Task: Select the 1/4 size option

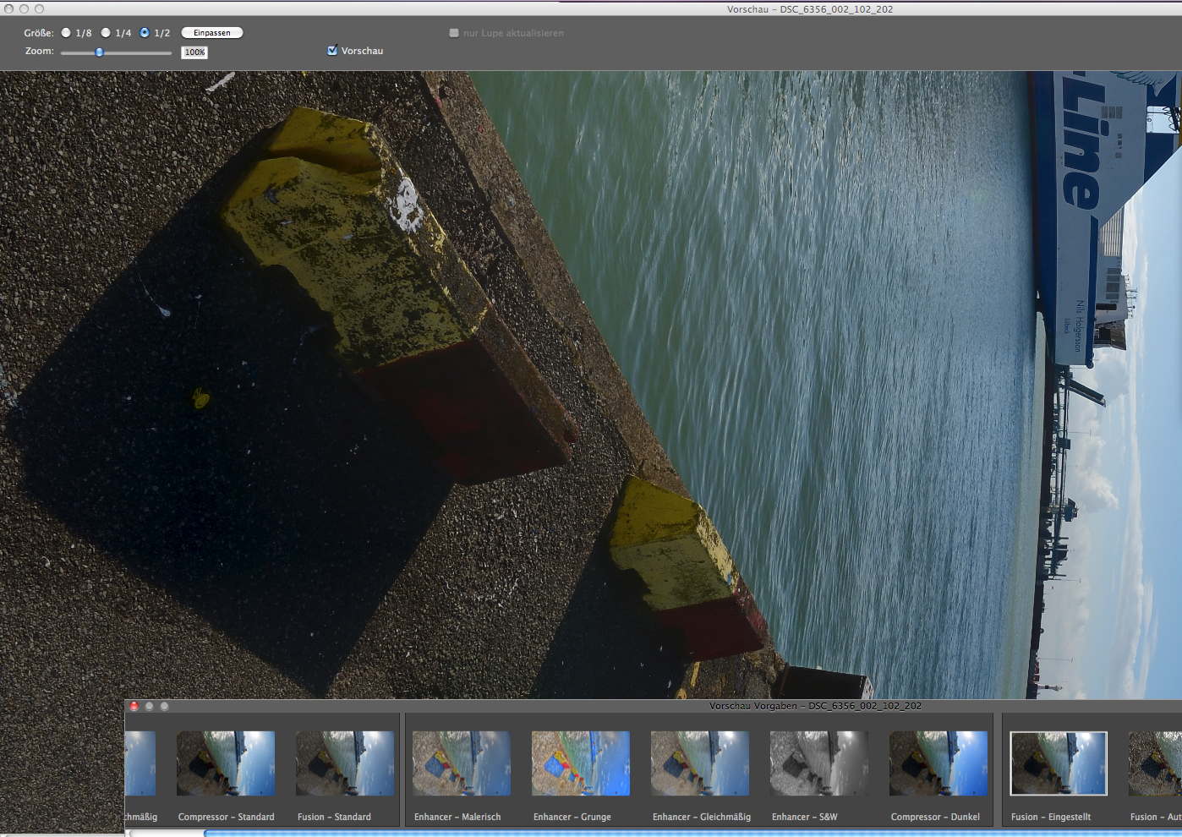Action: [106, 33]
